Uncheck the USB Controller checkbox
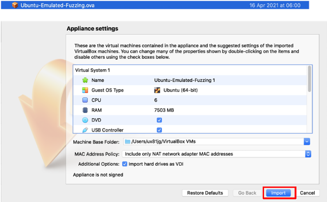 tap(159, 130)
